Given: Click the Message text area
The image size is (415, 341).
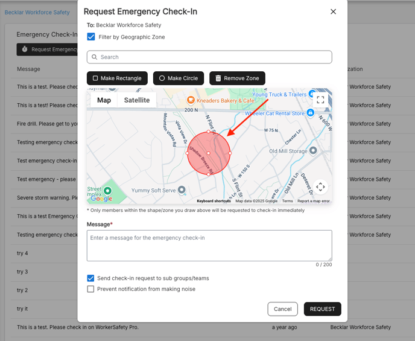Looking at the screenshot, I should [x=209, y=246].
